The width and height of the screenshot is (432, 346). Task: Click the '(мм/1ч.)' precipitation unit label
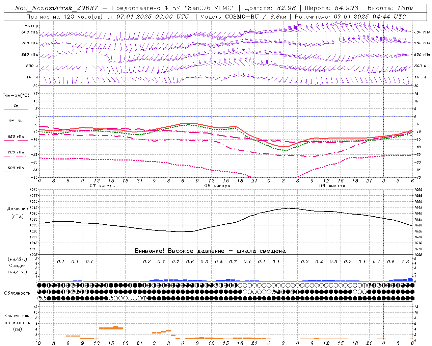18,272
